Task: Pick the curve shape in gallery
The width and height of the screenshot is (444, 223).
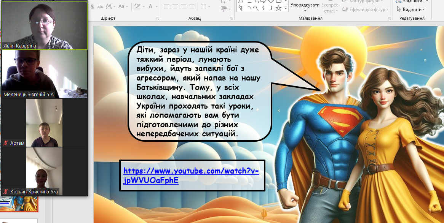Action: tap(256, 8)
